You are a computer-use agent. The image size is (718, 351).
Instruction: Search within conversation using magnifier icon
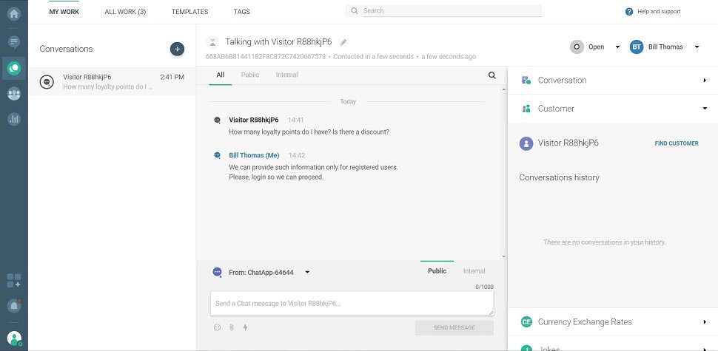492,75
